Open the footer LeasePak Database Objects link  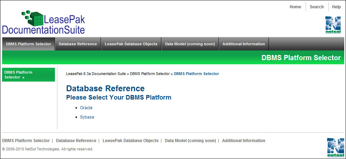130,141
